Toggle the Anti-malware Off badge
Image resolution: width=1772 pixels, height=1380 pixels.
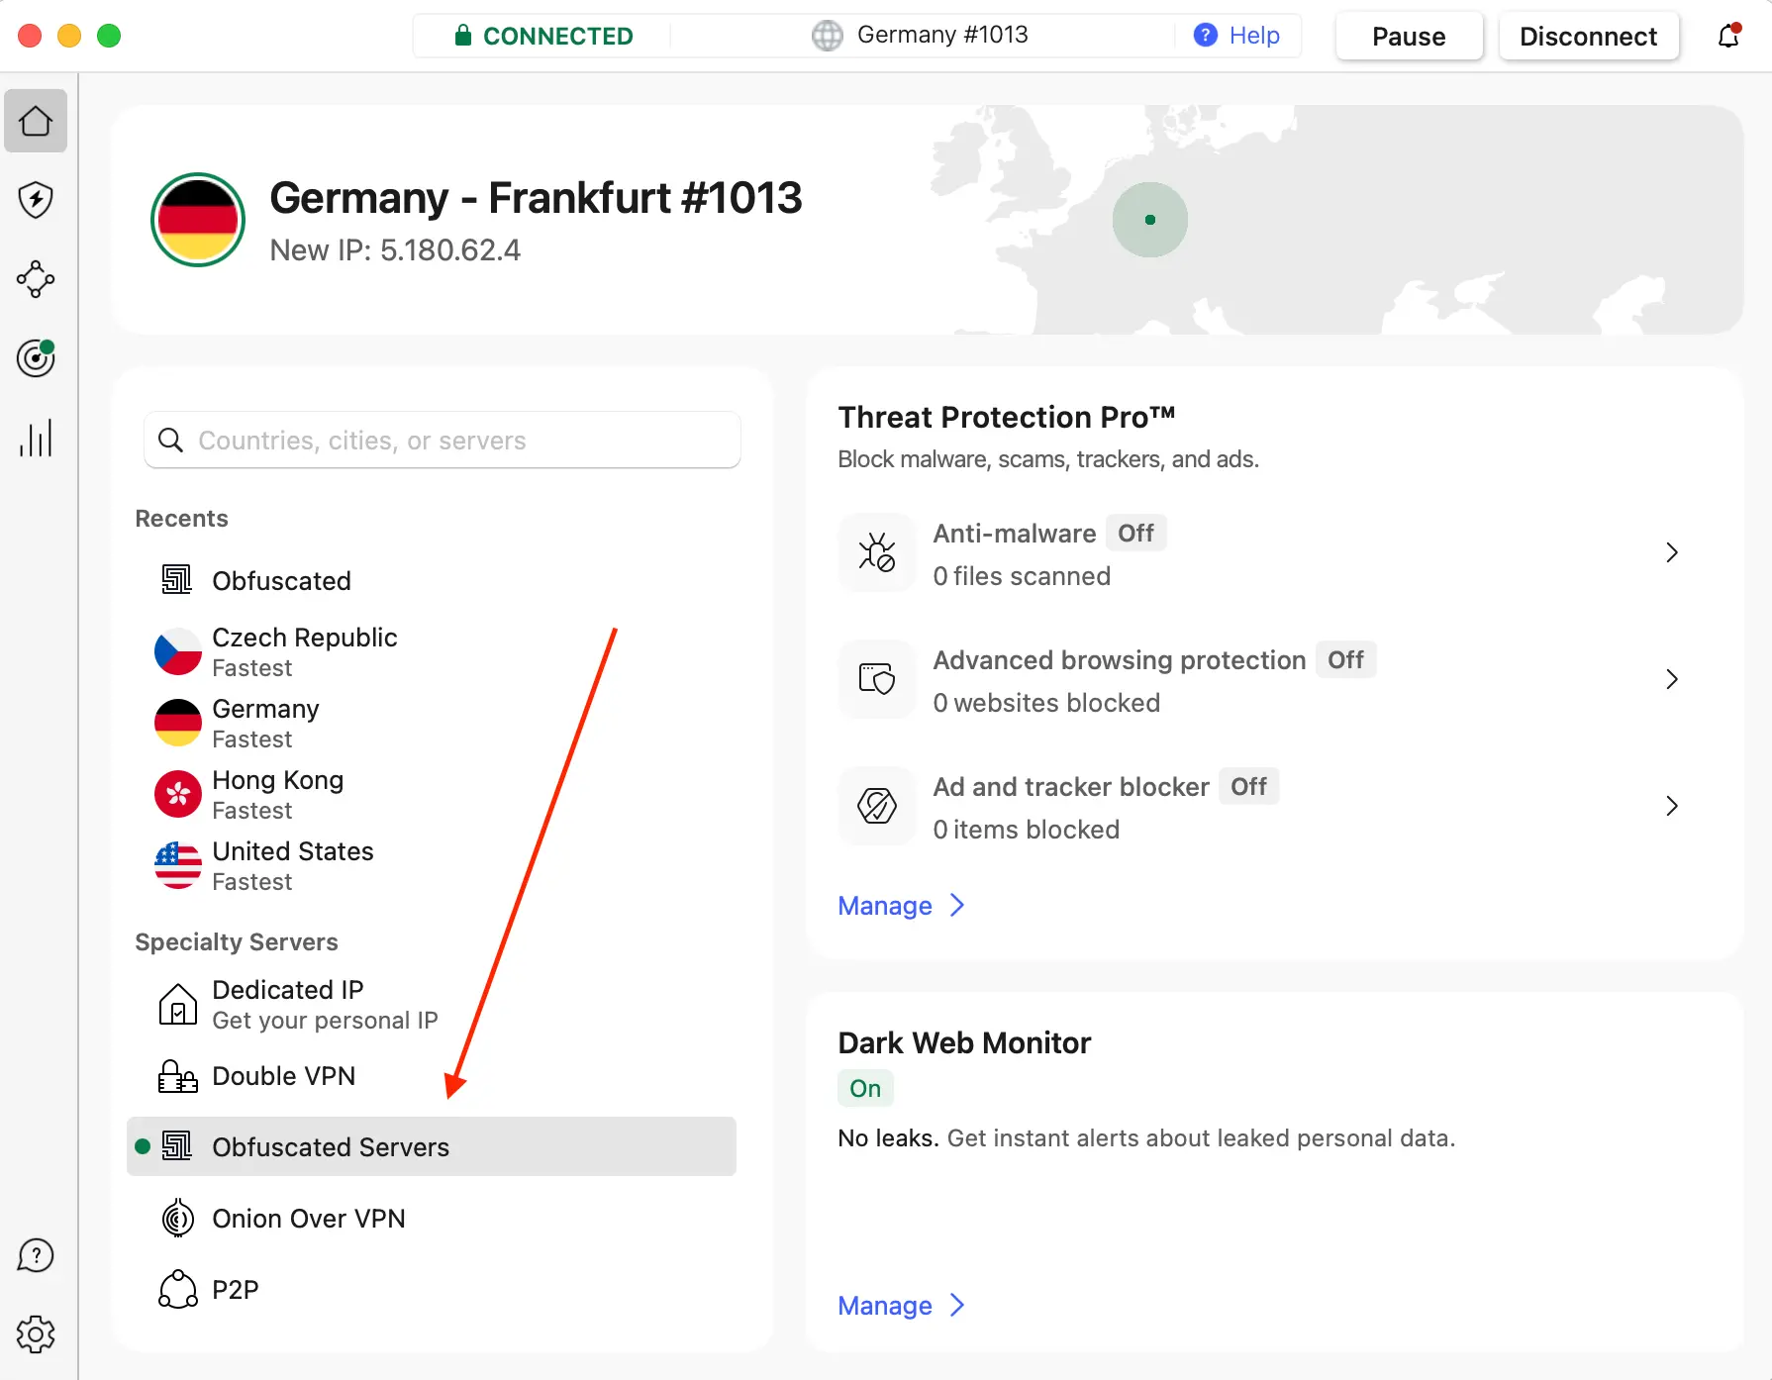click(x=1135, y=534)
